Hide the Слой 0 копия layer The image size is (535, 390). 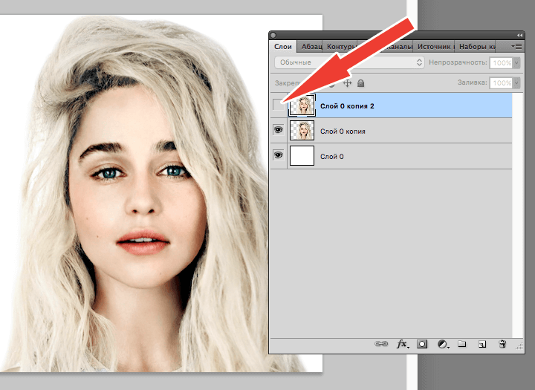tap(279, 131)
